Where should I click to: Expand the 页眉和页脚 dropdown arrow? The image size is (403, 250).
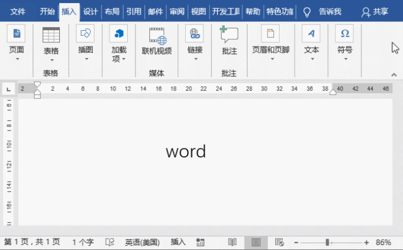pyautogui.click(x=272, y=59)
